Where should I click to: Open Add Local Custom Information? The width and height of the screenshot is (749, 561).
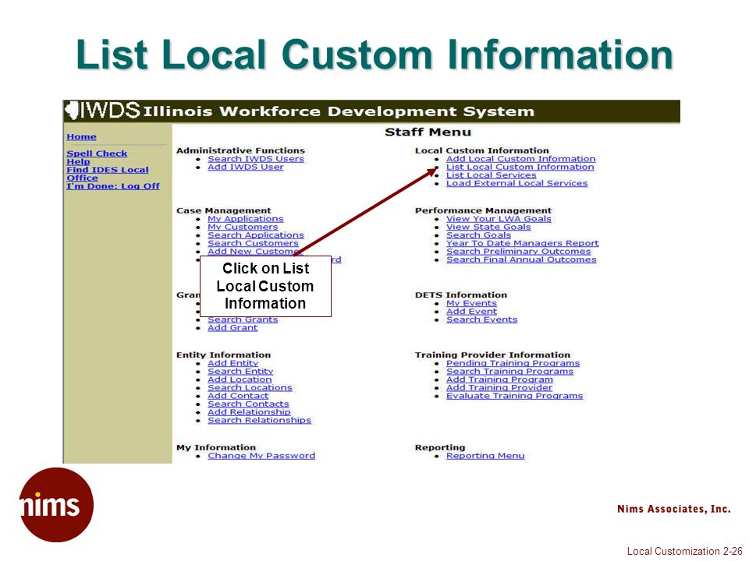click(520, 159)
